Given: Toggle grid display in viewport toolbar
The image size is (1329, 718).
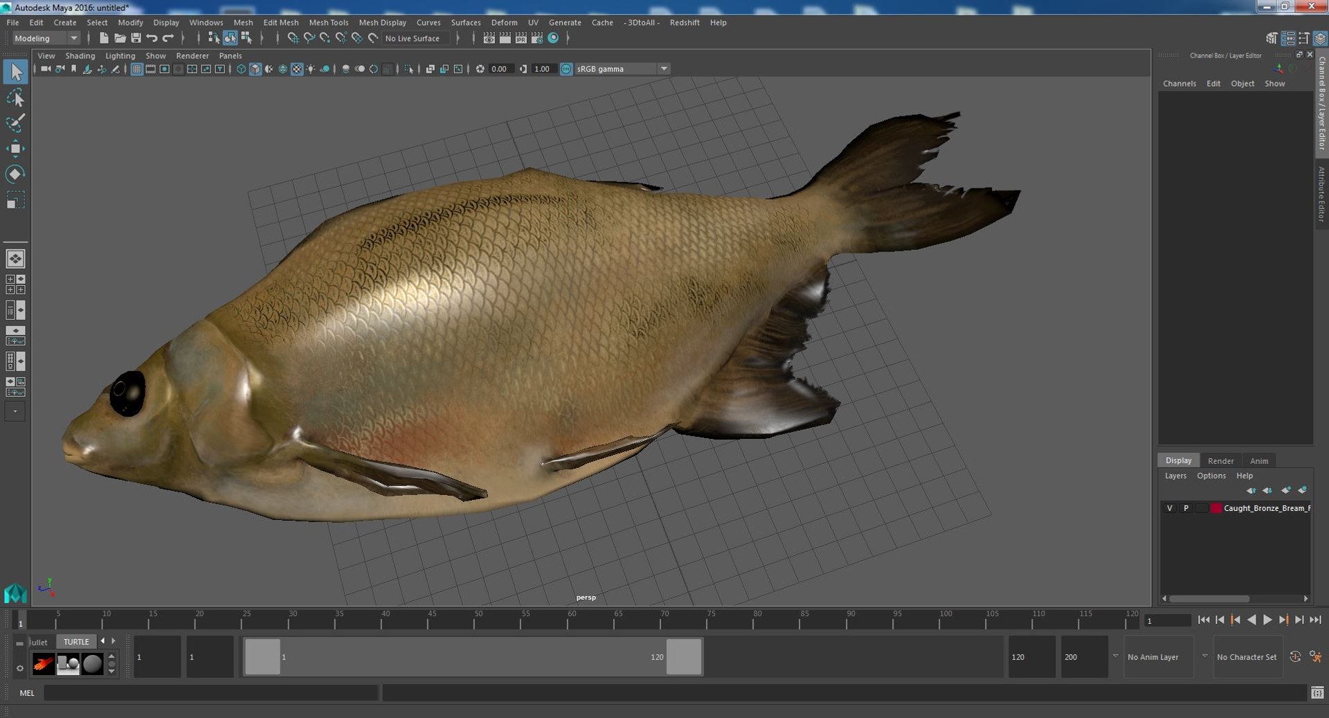Looking at the screenshot, I should [137, 69].
